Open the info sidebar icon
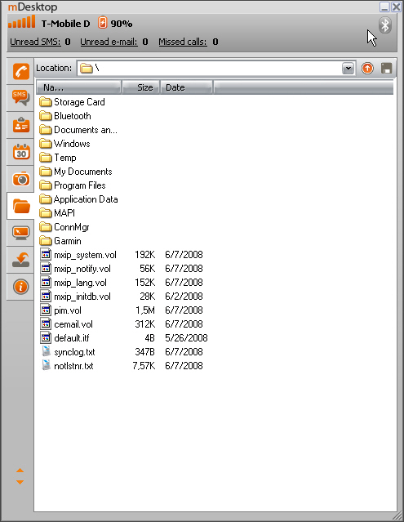404x522 pixels. click(20, 287)
